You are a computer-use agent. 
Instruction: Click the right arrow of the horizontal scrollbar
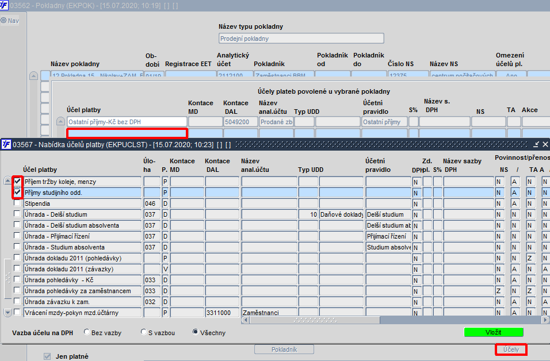pos(545,320)
